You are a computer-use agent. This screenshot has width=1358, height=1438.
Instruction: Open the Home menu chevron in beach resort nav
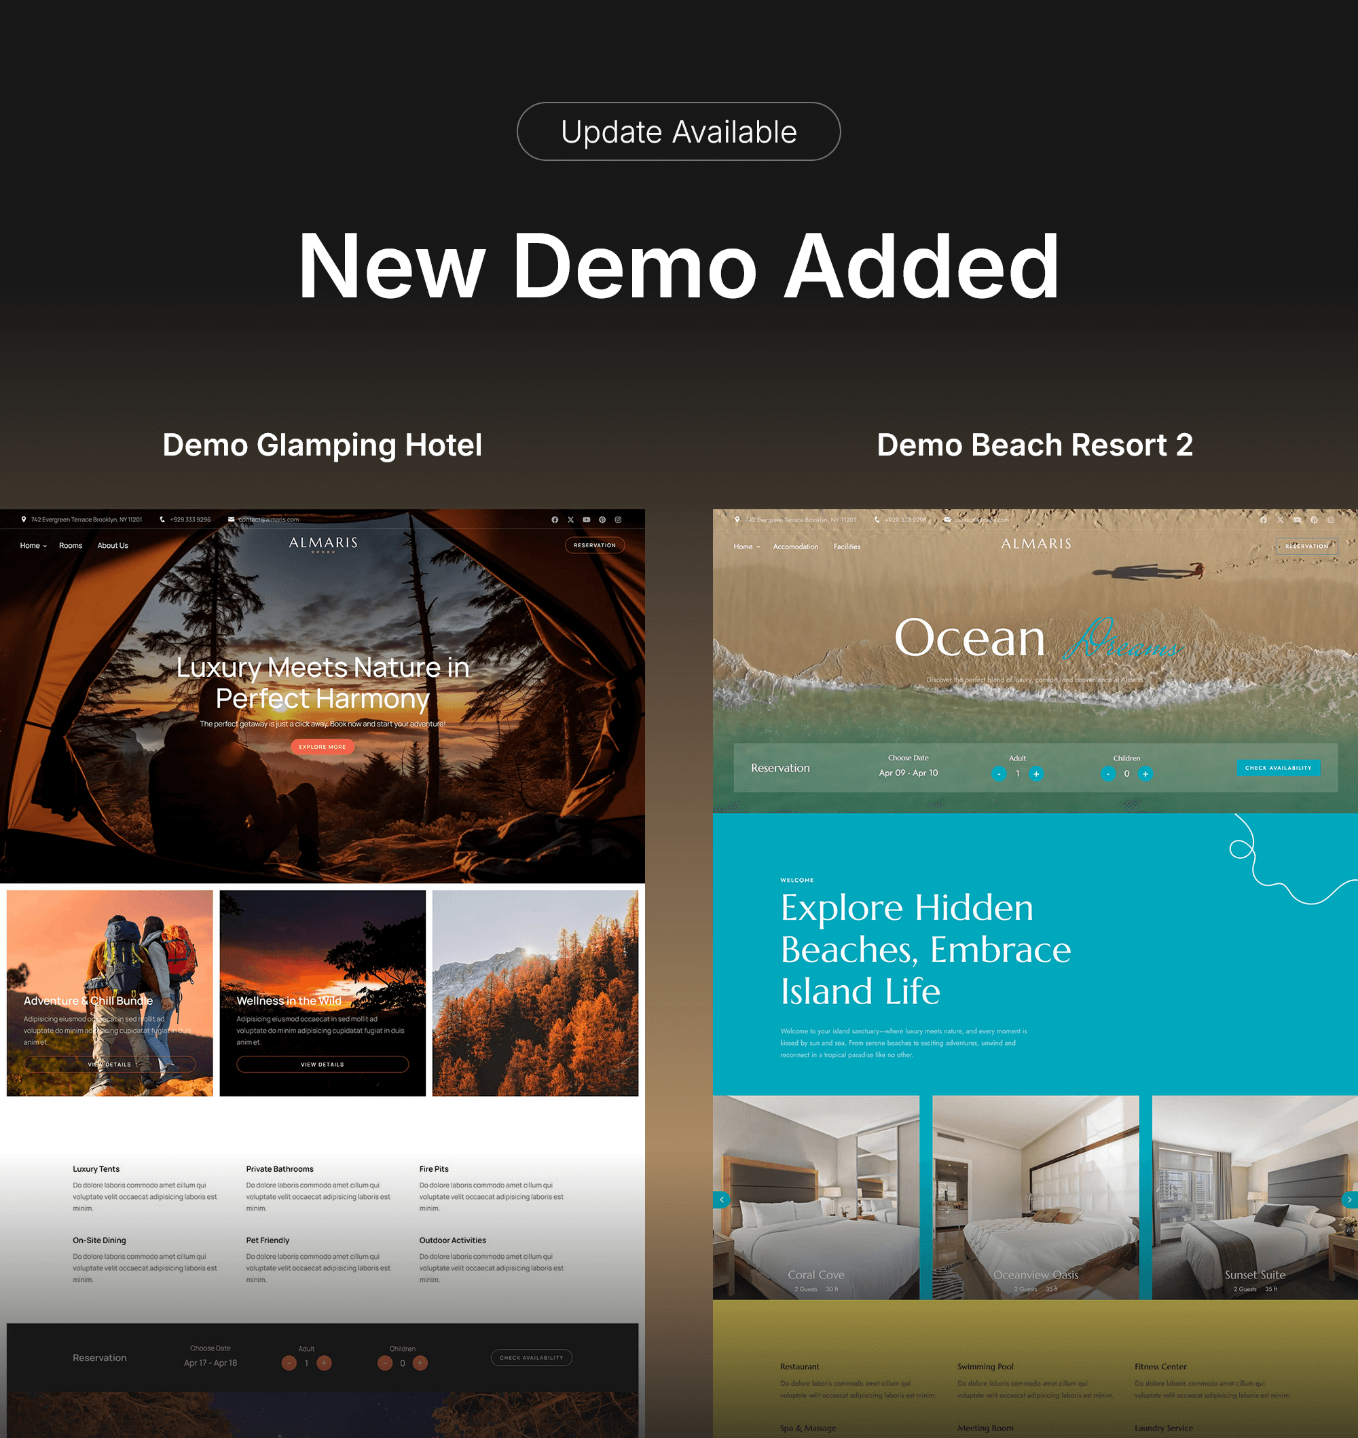(757, 547)
